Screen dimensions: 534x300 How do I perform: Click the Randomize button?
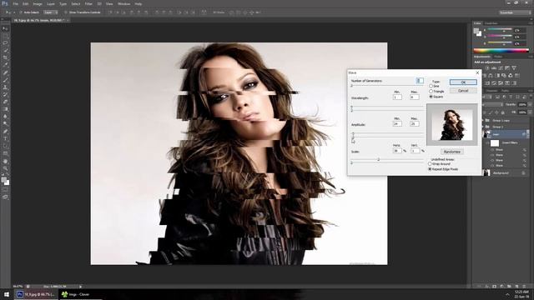(x=452, y=152)
